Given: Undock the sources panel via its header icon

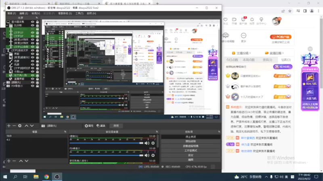Looking at the screenshot, I should [37, 18].
